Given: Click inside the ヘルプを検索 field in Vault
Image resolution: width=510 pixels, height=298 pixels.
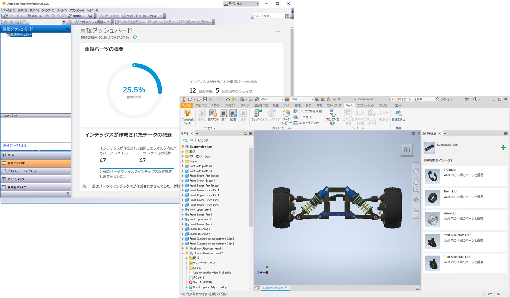Looking at the screenshot, I should click(x=269, y=16).
